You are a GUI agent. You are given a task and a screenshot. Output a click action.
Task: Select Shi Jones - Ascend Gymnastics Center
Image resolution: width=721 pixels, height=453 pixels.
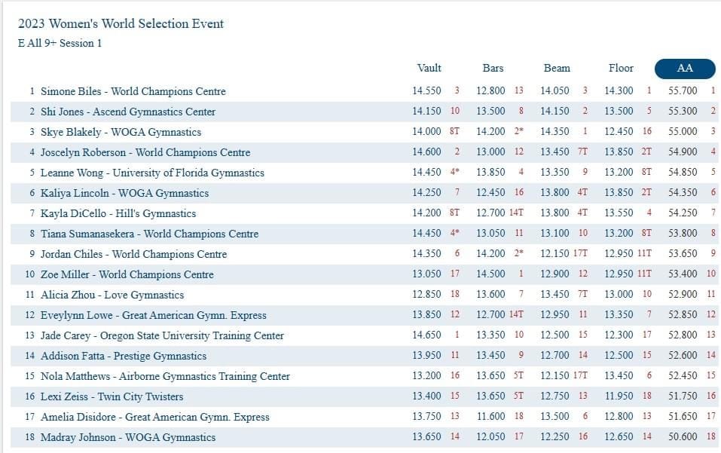(127, 112)
